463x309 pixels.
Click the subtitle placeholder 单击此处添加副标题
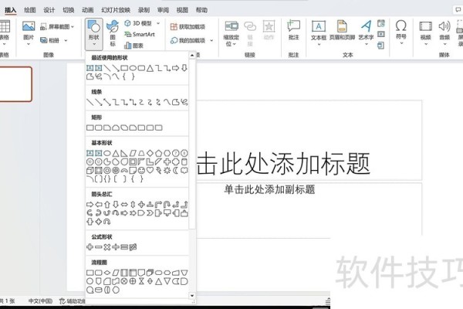coord(269,189)
